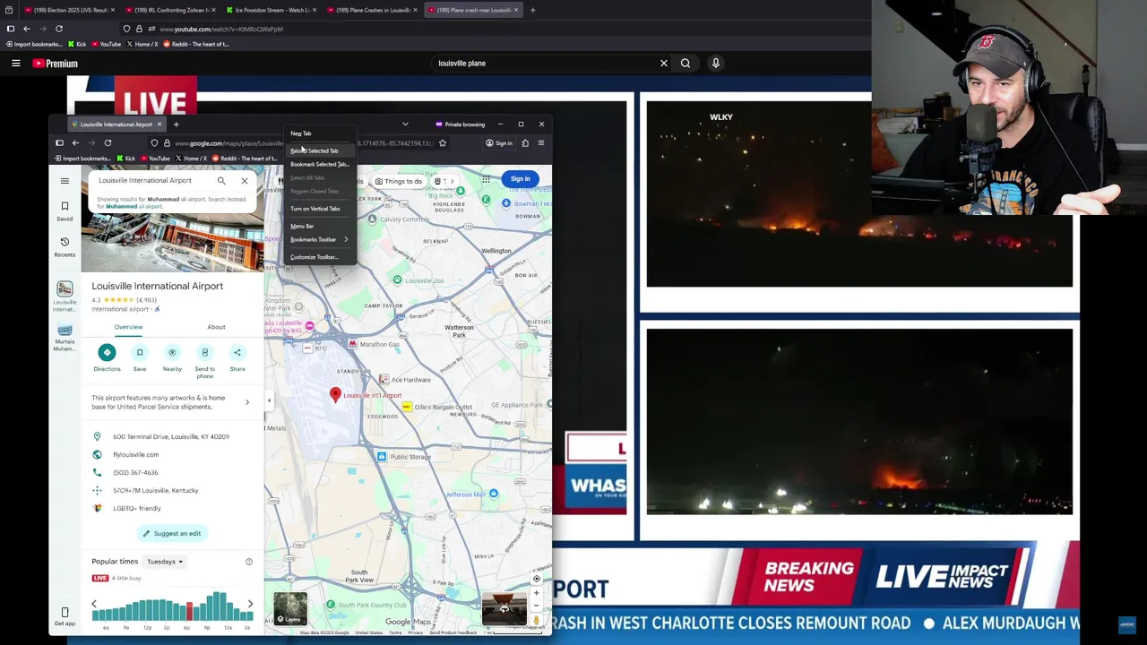Open Customize Toolbar option
Image resolution: width=1147 pixels, height=645 pixels.
[321, 257]
